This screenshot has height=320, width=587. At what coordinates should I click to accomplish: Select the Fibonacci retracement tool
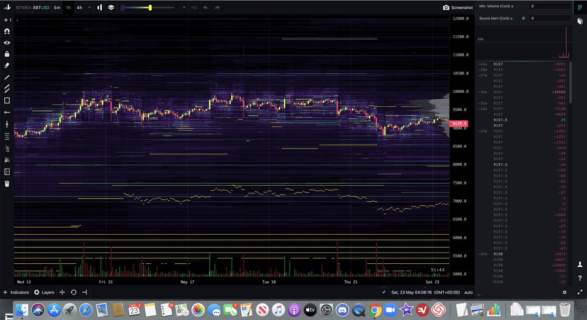pos(7,148)
